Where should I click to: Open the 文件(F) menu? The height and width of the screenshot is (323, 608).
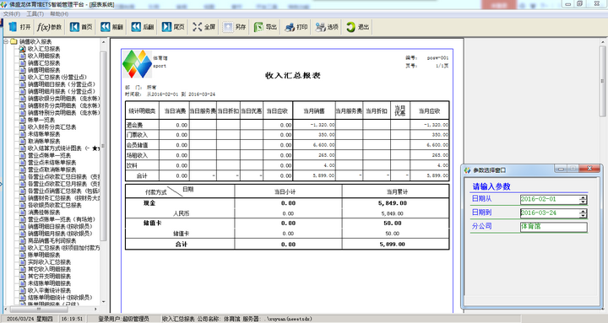[x=12, y=14]
